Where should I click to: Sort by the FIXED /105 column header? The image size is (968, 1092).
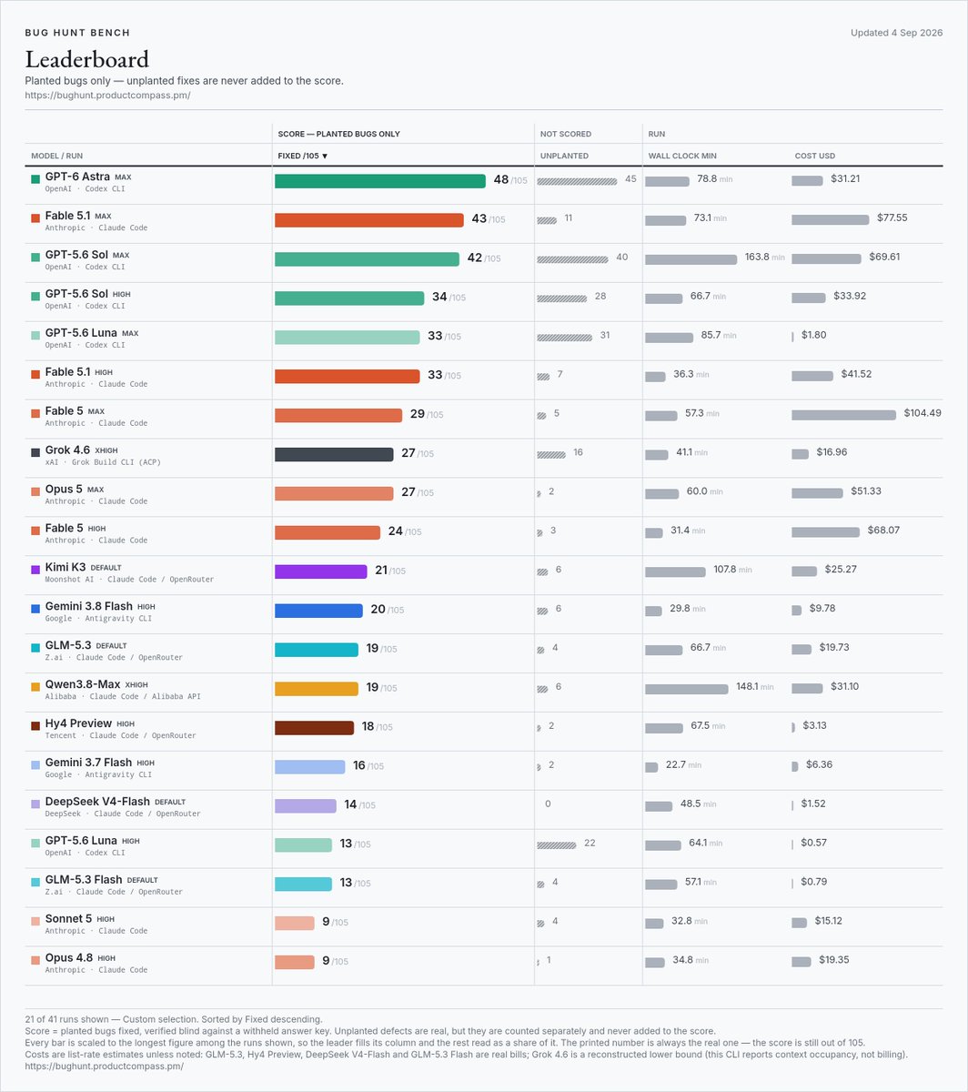point(303,156)
